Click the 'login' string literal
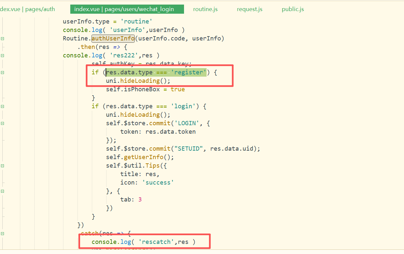This screenshot has height=254, width=404. [183, 106]
